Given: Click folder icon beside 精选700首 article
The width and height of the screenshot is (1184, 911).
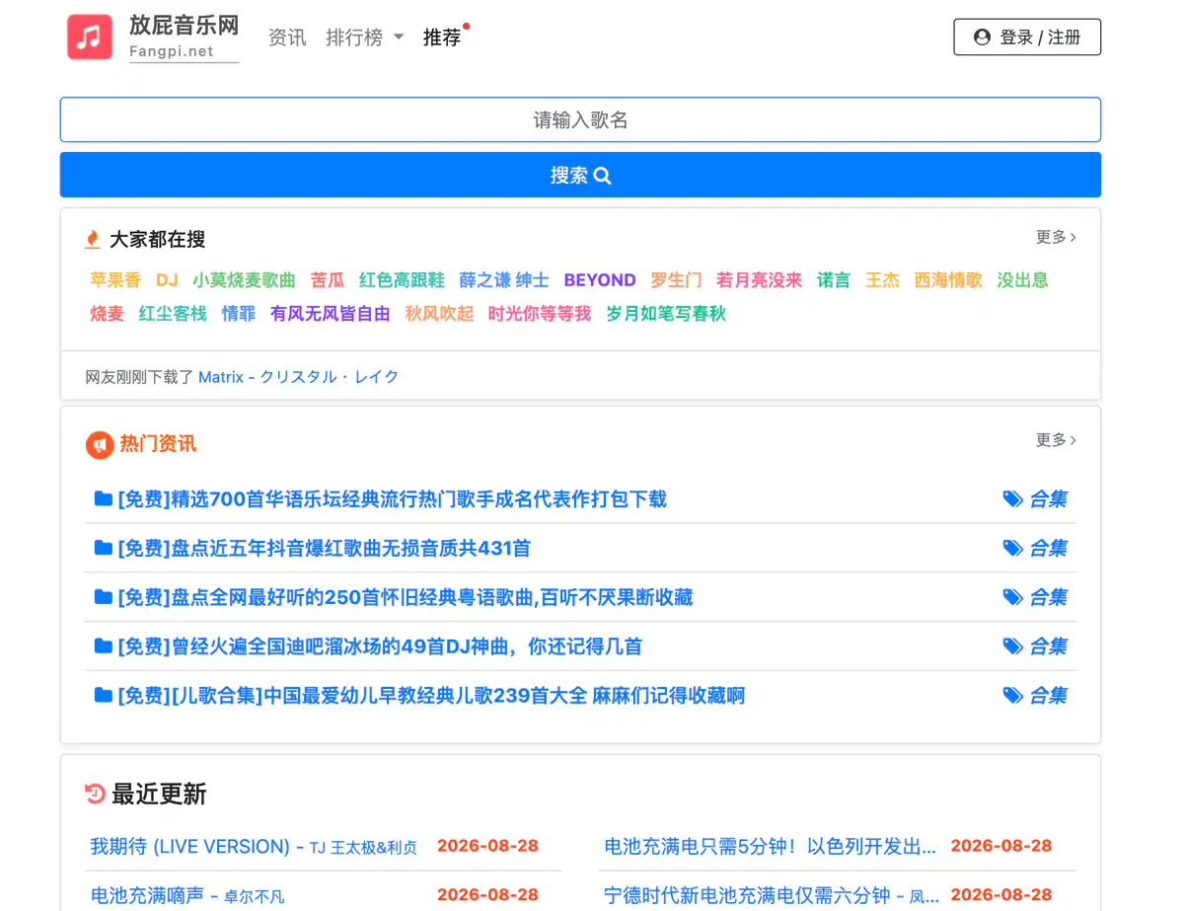Looking at the screenshot, I should tap(103, 498).
